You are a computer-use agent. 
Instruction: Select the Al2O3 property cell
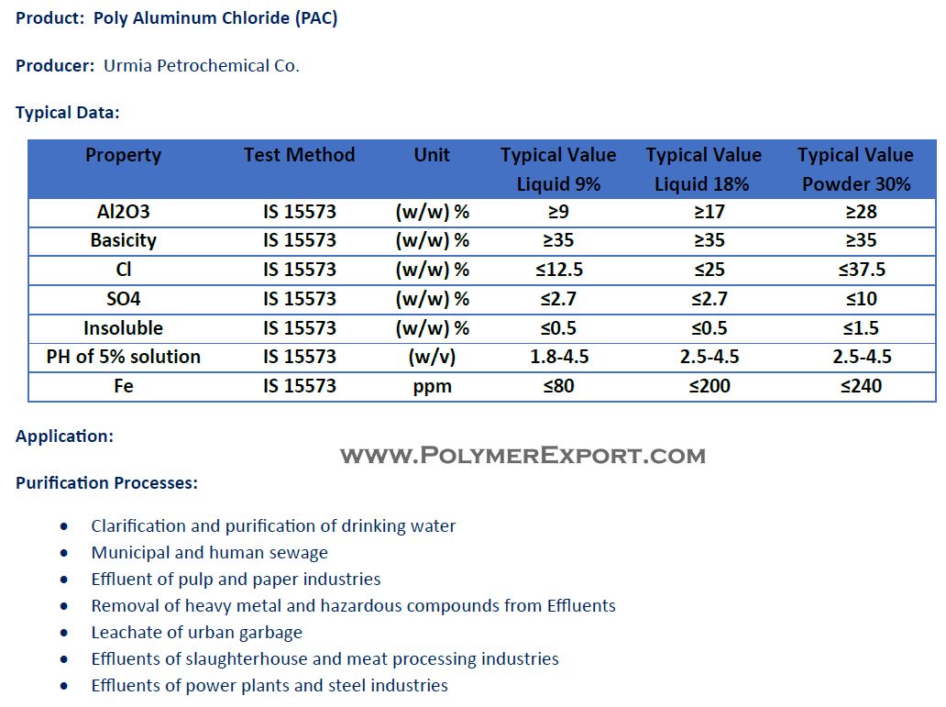click(x=123, y=212)
